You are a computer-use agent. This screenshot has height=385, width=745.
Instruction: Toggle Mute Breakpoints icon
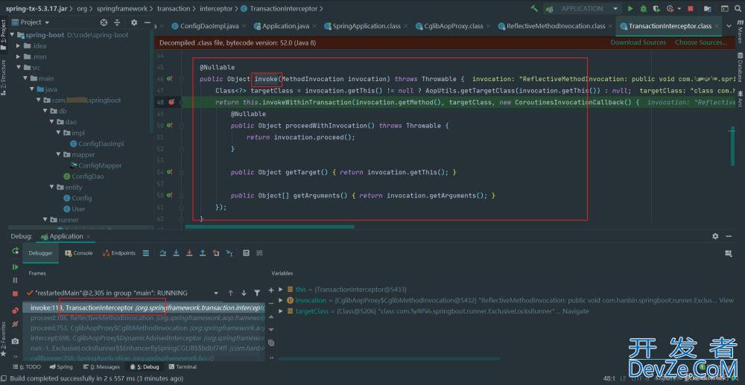[x=15, y=323]
